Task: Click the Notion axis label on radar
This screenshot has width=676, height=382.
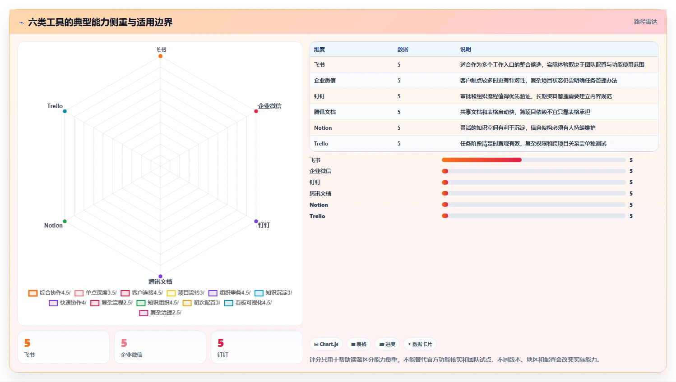Action: 53,226
